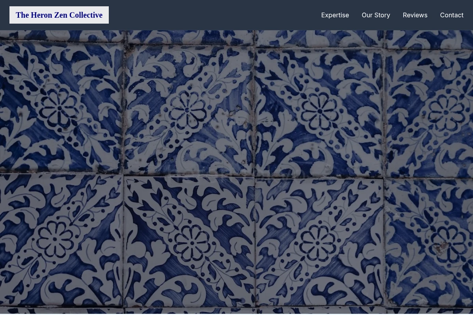Go to Our Story section
473x315 pixels.
(376, 15)
